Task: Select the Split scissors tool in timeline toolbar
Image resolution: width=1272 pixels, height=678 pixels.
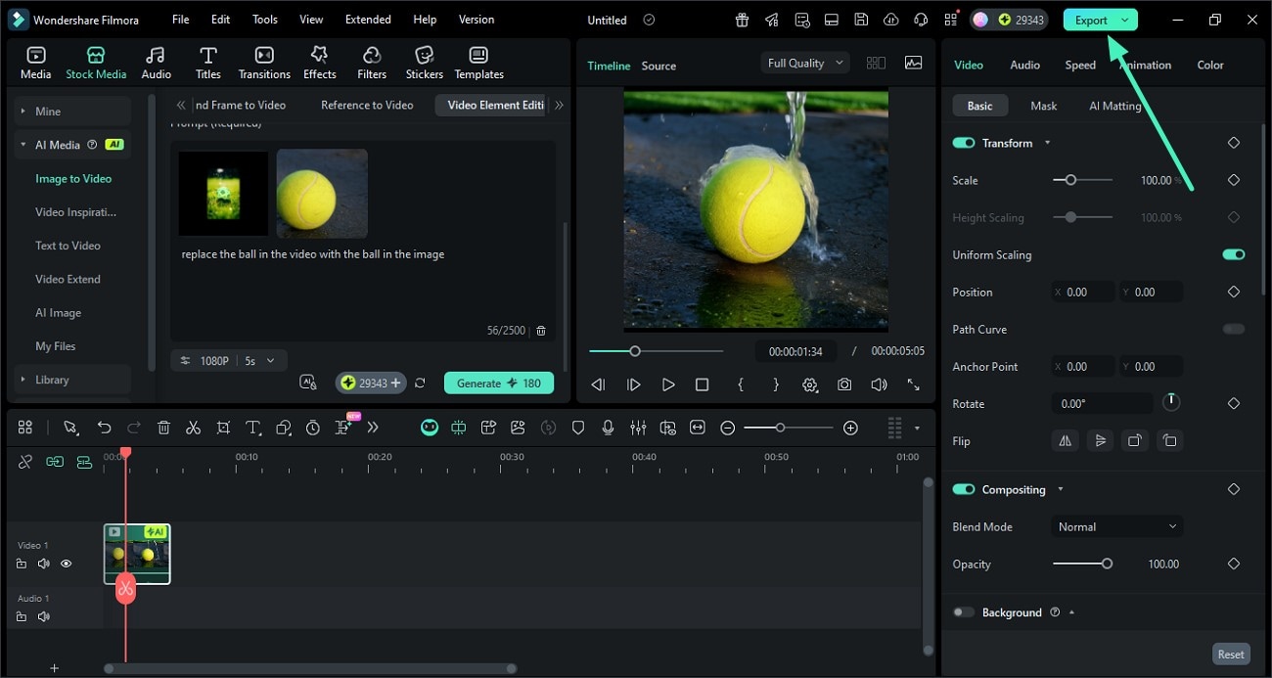Action: 193,428
